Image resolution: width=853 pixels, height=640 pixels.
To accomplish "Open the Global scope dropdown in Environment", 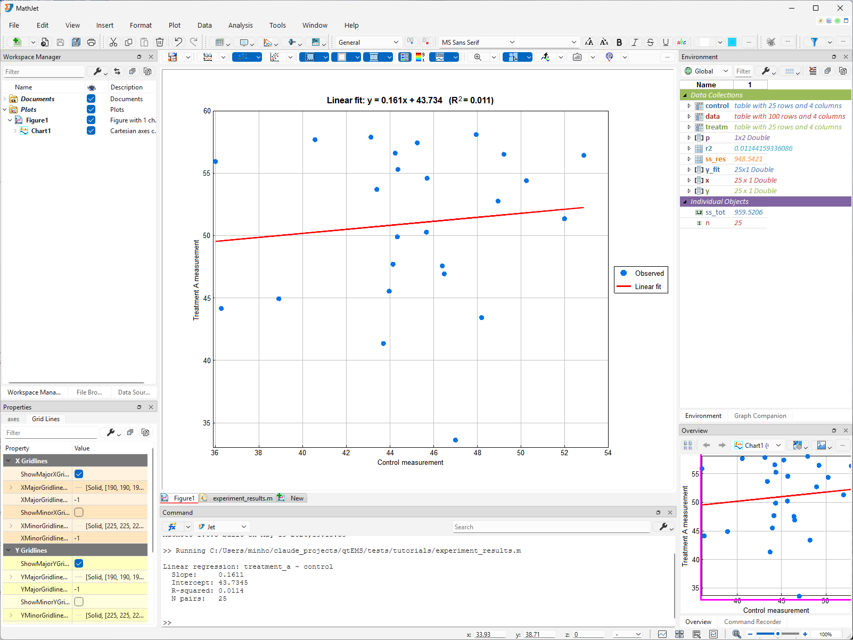I will 706,71.
